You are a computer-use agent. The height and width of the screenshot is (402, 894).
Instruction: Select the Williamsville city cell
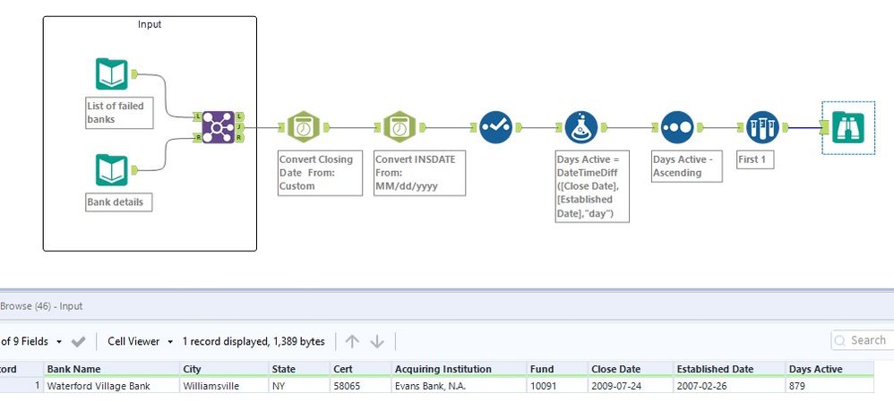[224, 386]
